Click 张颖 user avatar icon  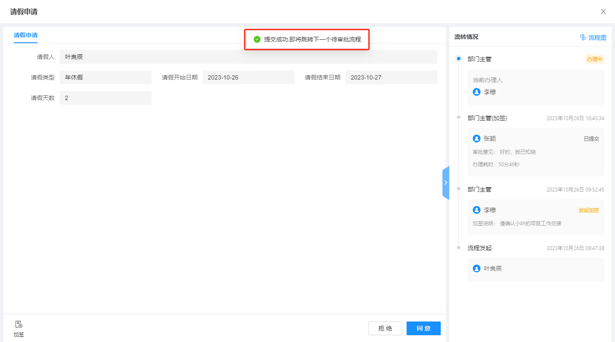click(477, 139)
